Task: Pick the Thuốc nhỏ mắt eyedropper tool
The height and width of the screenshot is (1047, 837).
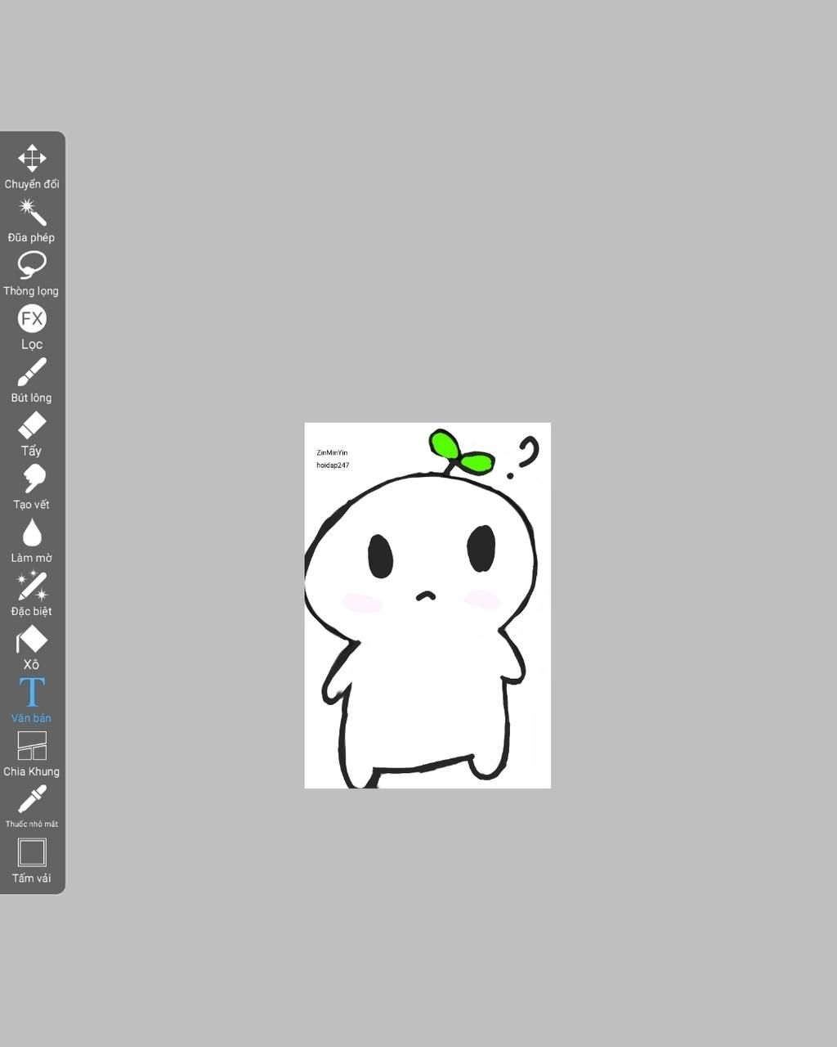Action: 32,807
